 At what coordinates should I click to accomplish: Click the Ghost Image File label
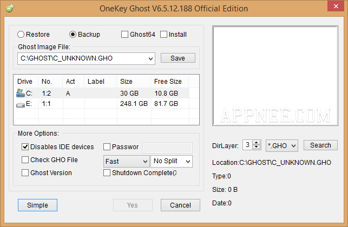point(44,47)
